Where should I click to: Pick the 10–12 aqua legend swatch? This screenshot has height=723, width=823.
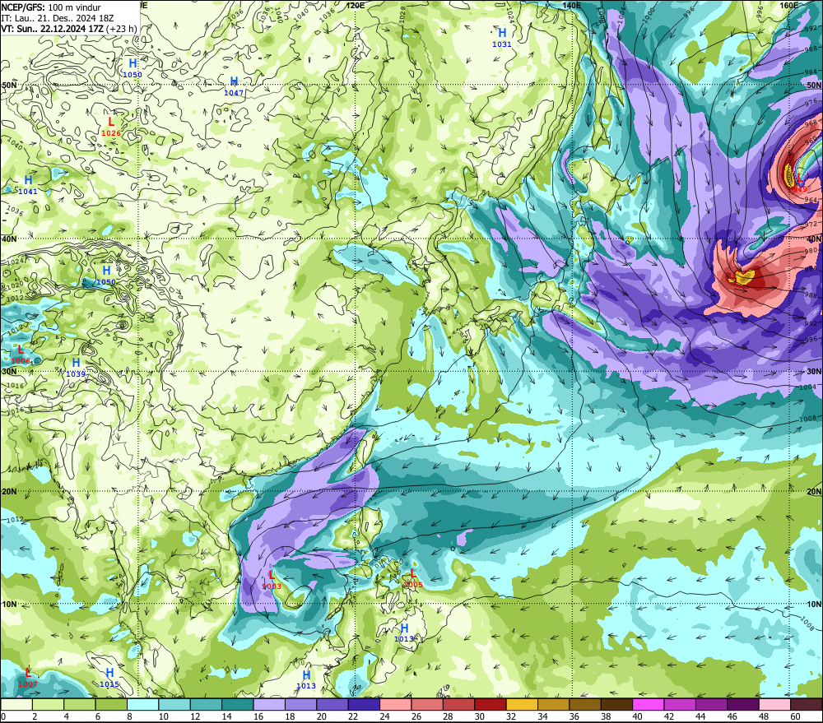(x=174, y=704)
